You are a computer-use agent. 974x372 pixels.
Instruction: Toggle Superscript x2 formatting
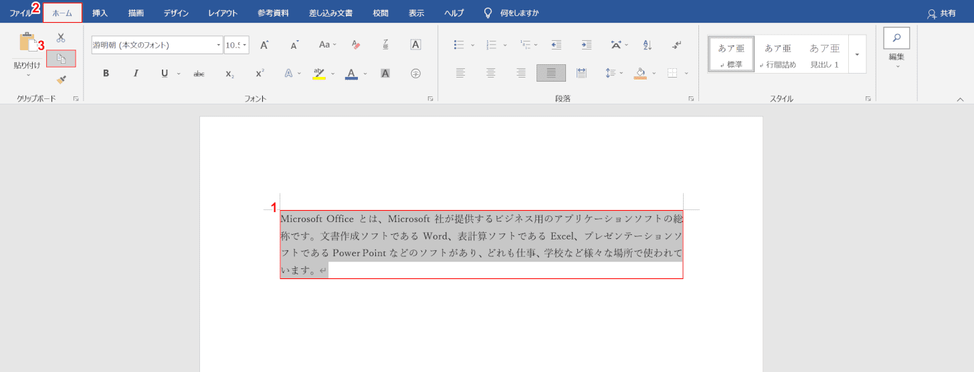click(x=260, y=74)
